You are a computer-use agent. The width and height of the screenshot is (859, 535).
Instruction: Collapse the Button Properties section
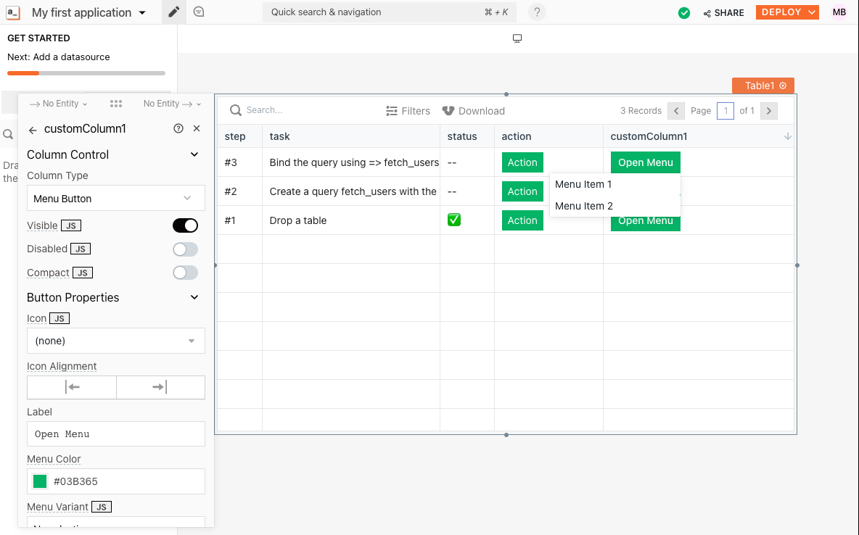[x=194, y=297]
